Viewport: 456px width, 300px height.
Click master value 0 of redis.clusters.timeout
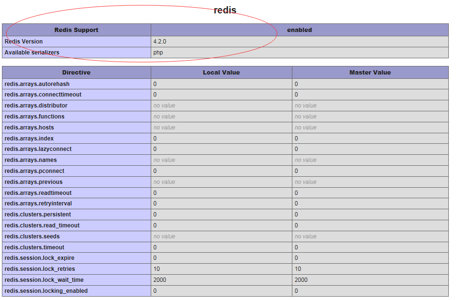click(x=296, y=247)
